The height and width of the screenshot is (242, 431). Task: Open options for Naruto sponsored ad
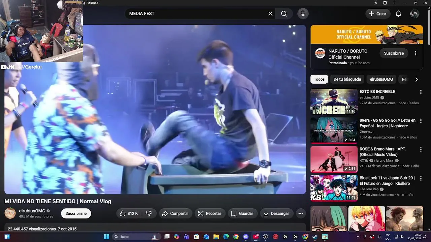coord(416,53)
